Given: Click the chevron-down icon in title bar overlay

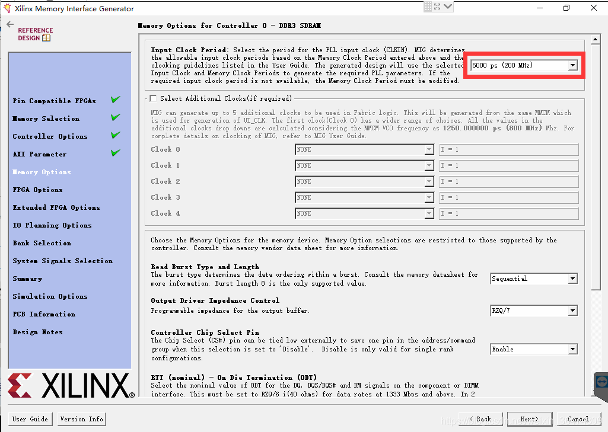Looking at the screenshot, I should [448, 7].
